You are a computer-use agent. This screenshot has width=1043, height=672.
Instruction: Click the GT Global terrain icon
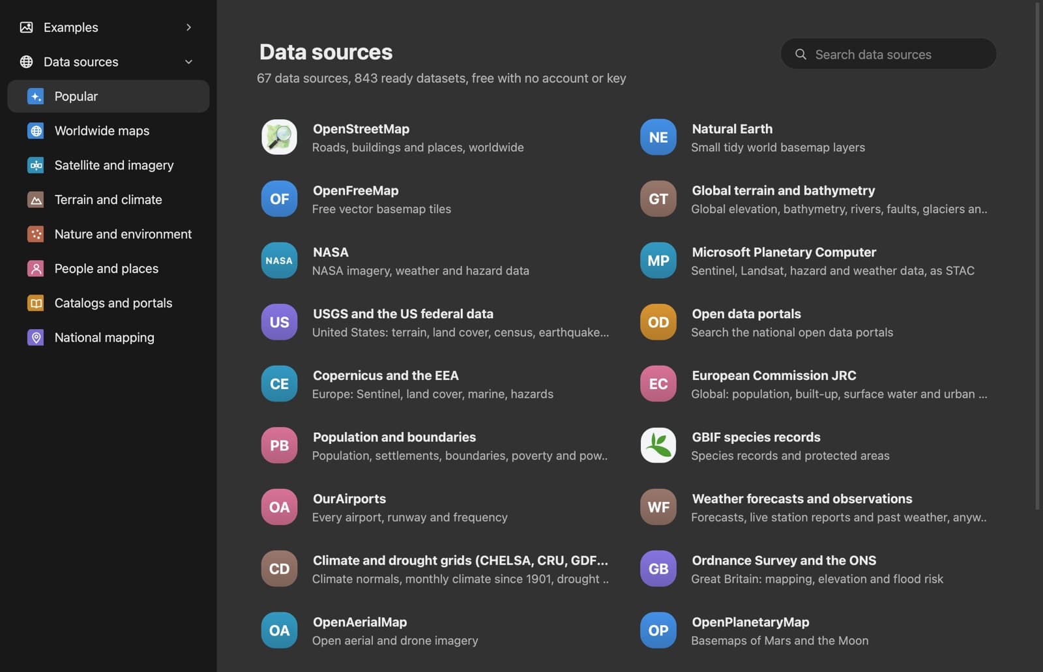point(658,199)
